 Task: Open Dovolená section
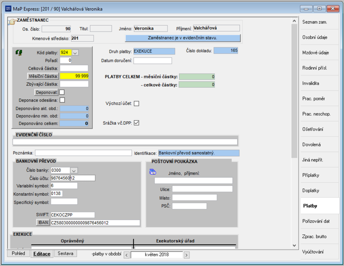(320, 145)
